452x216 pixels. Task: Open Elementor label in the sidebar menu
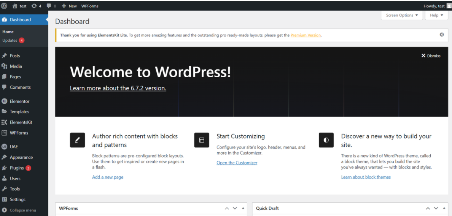pyautogui.click(x=20, y=101)
